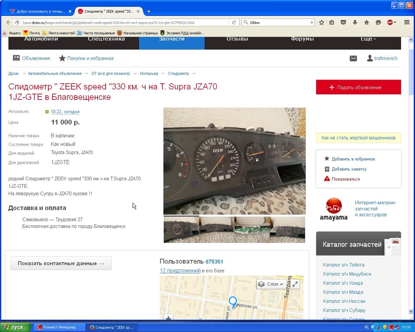The width and height of the screenshot is (415, 332).
Task: Open 'Каталог з/ч Мазда' link
Action: pos(343,292)
